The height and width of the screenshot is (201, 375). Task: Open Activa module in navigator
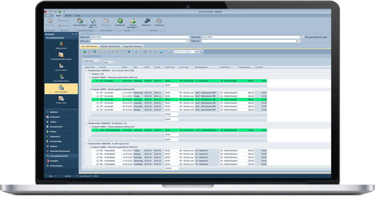[61, 132]
